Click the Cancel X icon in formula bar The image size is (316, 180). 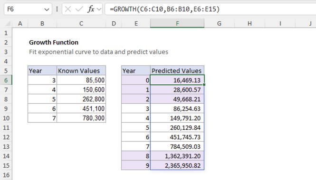pyautogui.click(x=68, y=9)
